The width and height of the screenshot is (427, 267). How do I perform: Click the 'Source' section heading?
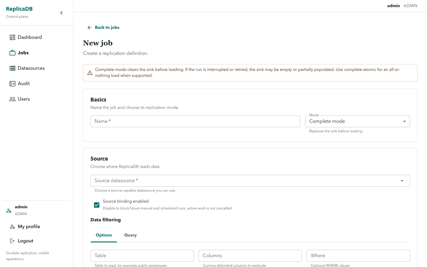[x=99, y=159]
